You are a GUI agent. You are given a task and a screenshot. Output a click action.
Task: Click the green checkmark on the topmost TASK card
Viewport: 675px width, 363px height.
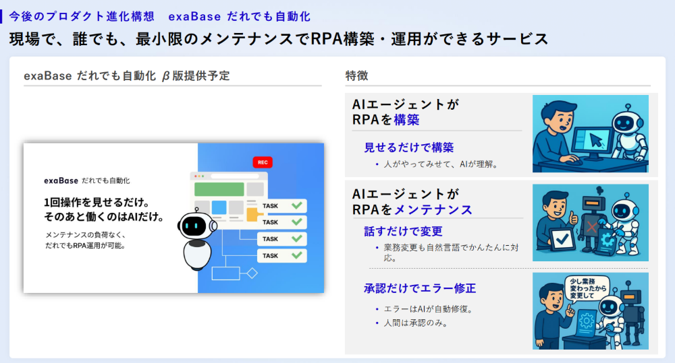coord(296,205)
